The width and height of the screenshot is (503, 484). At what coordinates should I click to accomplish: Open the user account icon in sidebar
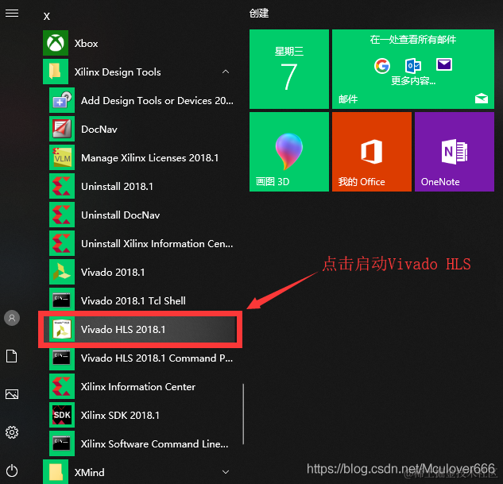(x=12, y=318)
